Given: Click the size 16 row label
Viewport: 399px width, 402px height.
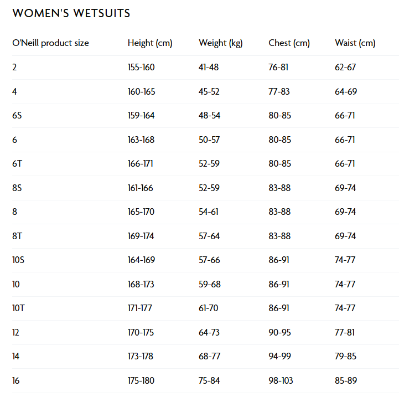Looking at the screenshot, I should click(15, 381).
